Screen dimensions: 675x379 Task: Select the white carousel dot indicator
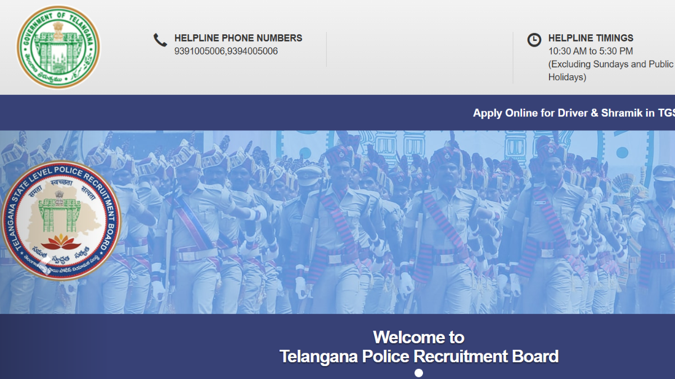pos(418,373)
